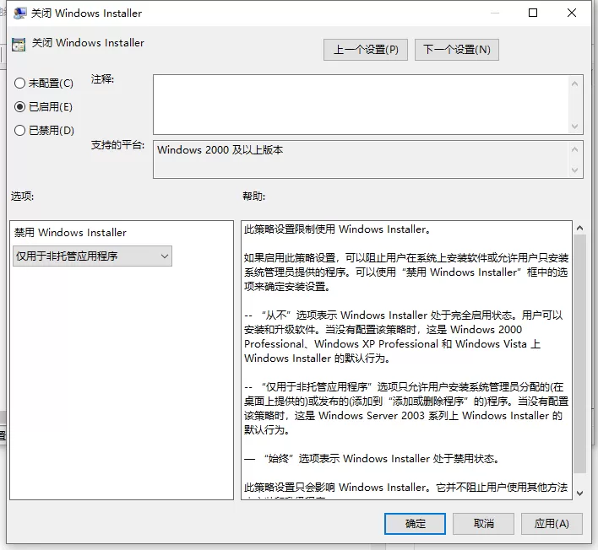Click the 支持的平台 box scroll down arrow
The image size is (598, 550).
[x=574, y=170]
